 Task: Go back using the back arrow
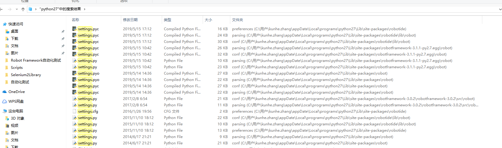click(x=2, y=9)
